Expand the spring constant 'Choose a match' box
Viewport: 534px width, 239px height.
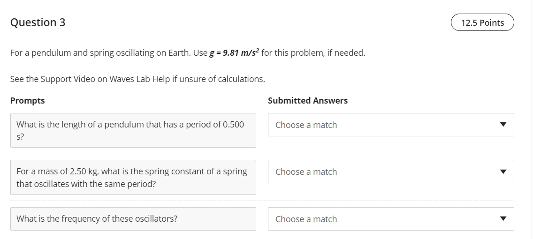(385, 172)
